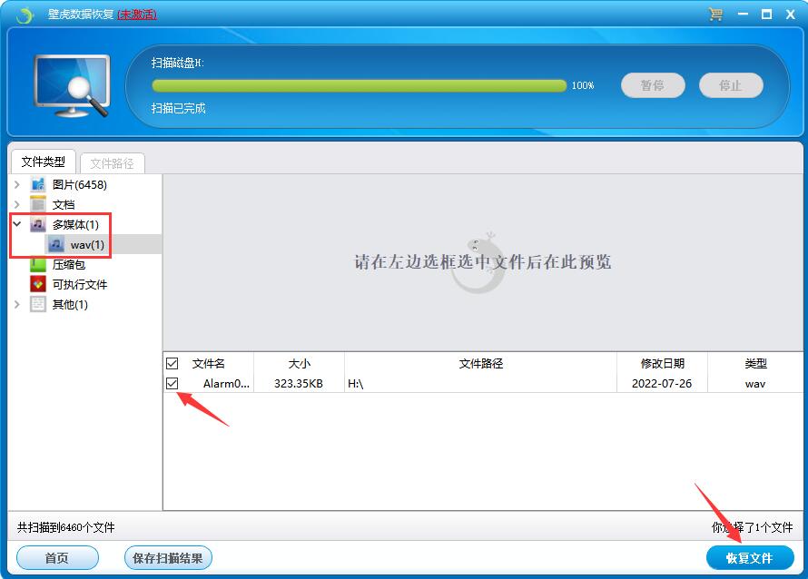
Task: Open the title bar dropdown menu icon
Action: pos(742,15)
